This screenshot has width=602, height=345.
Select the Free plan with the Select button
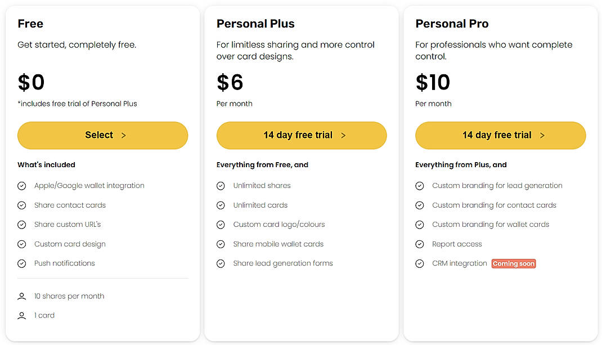coord(102,135)
